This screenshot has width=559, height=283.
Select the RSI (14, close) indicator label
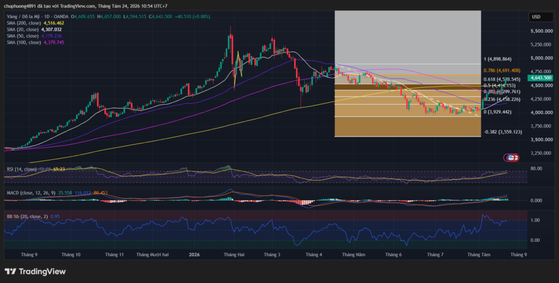22,169
